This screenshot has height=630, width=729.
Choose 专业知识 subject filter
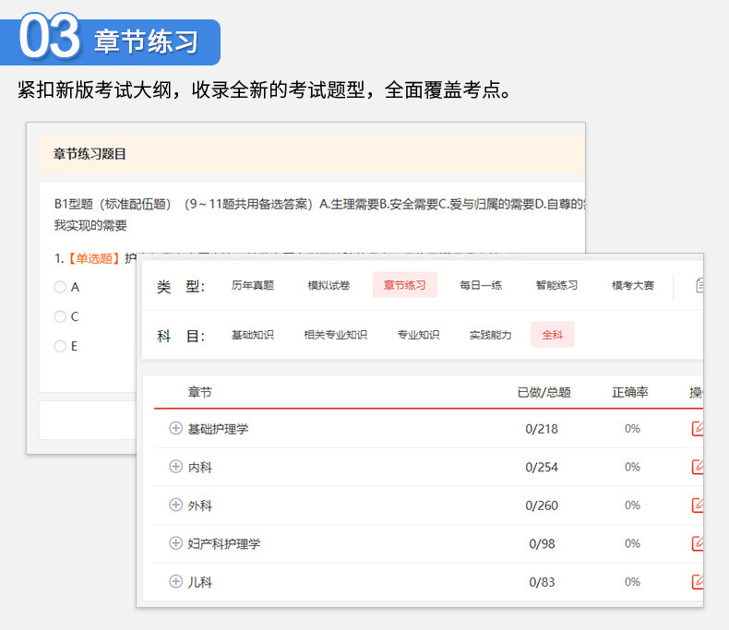point(418,335)
